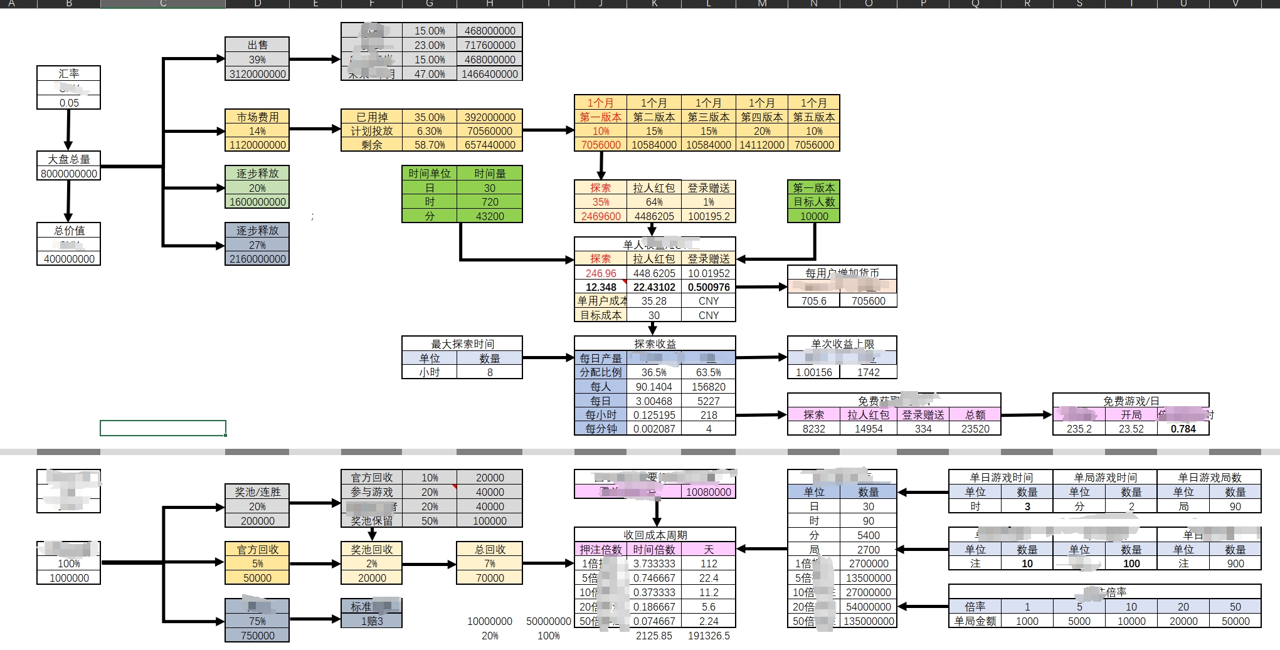The image size is (1280, 650).
Task: Select the 时间单位 header cell
Action: point(430,174)
